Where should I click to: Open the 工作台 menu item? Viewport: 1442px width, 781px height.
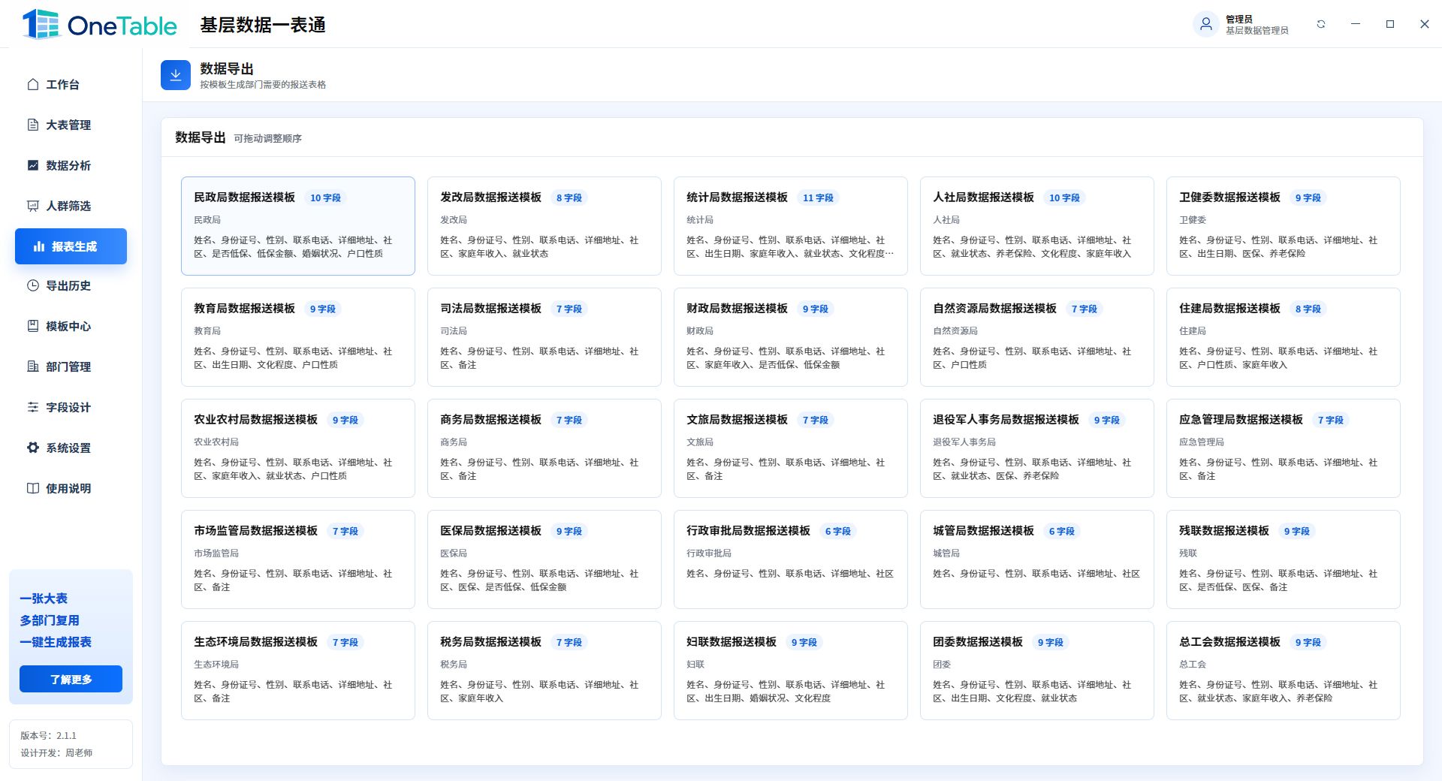click(71, 84)
